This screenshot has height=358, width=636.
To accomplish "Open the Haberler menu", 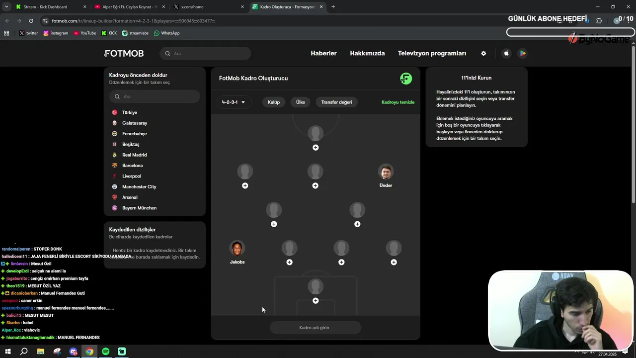I will point(324,53).
